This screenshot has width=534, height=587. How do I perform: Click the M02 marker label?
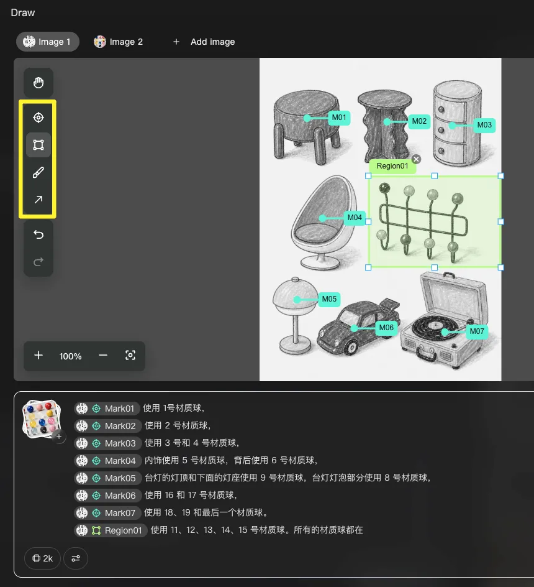click(x=419, y=121)
